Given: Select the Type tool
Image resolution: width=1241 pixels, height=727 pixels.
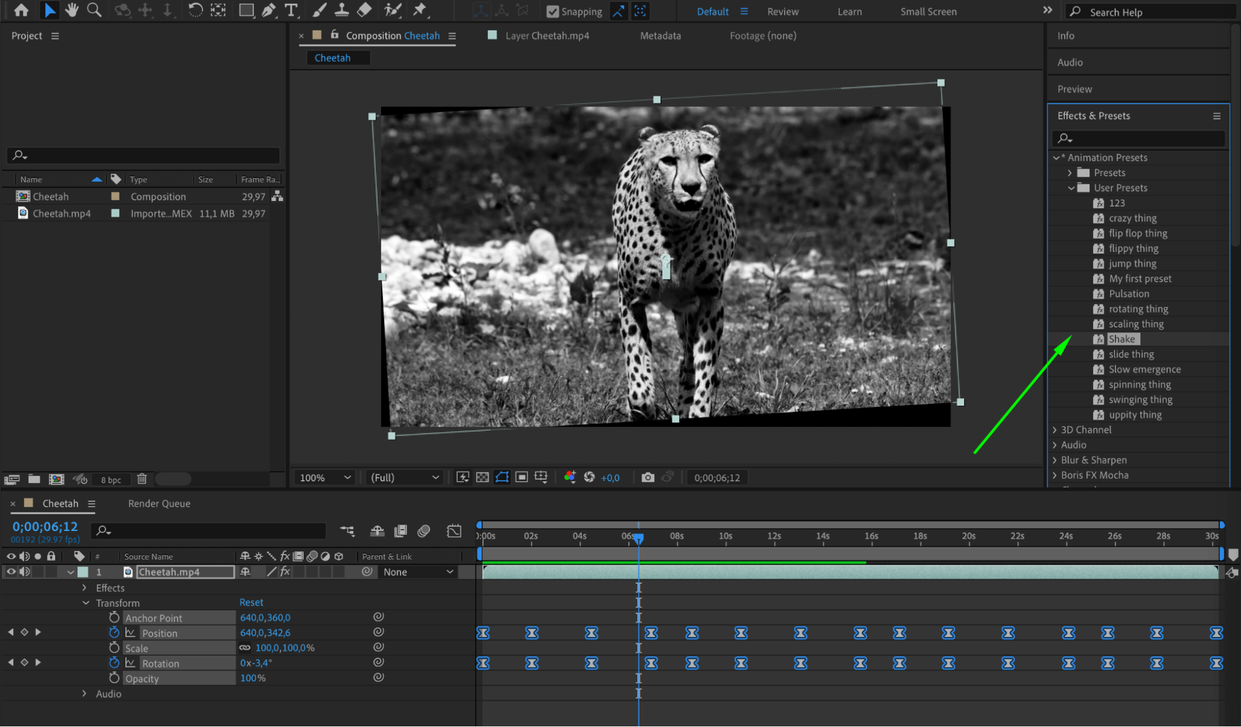Looking at the screenshot, I should (x=291, y=10).
